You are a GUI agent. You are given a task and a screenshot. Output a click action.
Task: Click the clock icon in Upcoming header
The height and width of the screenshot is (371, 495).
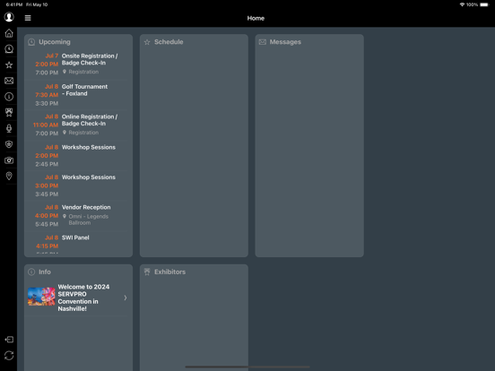[x=31, y=42]
